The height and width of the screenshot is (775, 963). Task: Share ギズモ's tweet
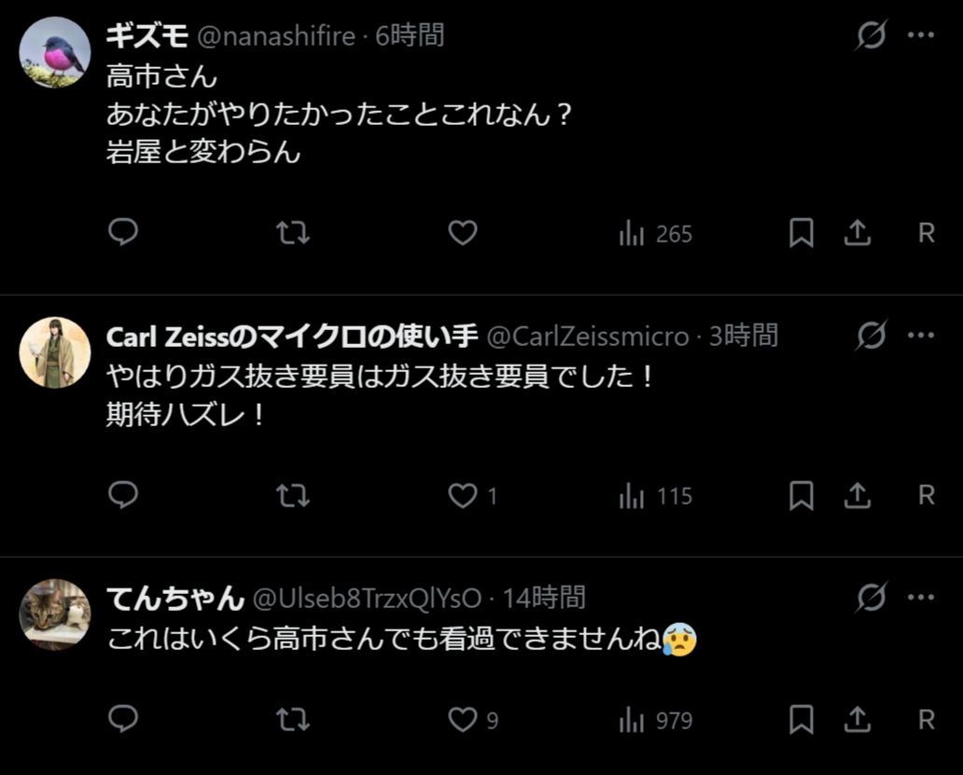857,232
